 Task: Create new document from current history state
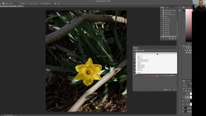point(170,39)
